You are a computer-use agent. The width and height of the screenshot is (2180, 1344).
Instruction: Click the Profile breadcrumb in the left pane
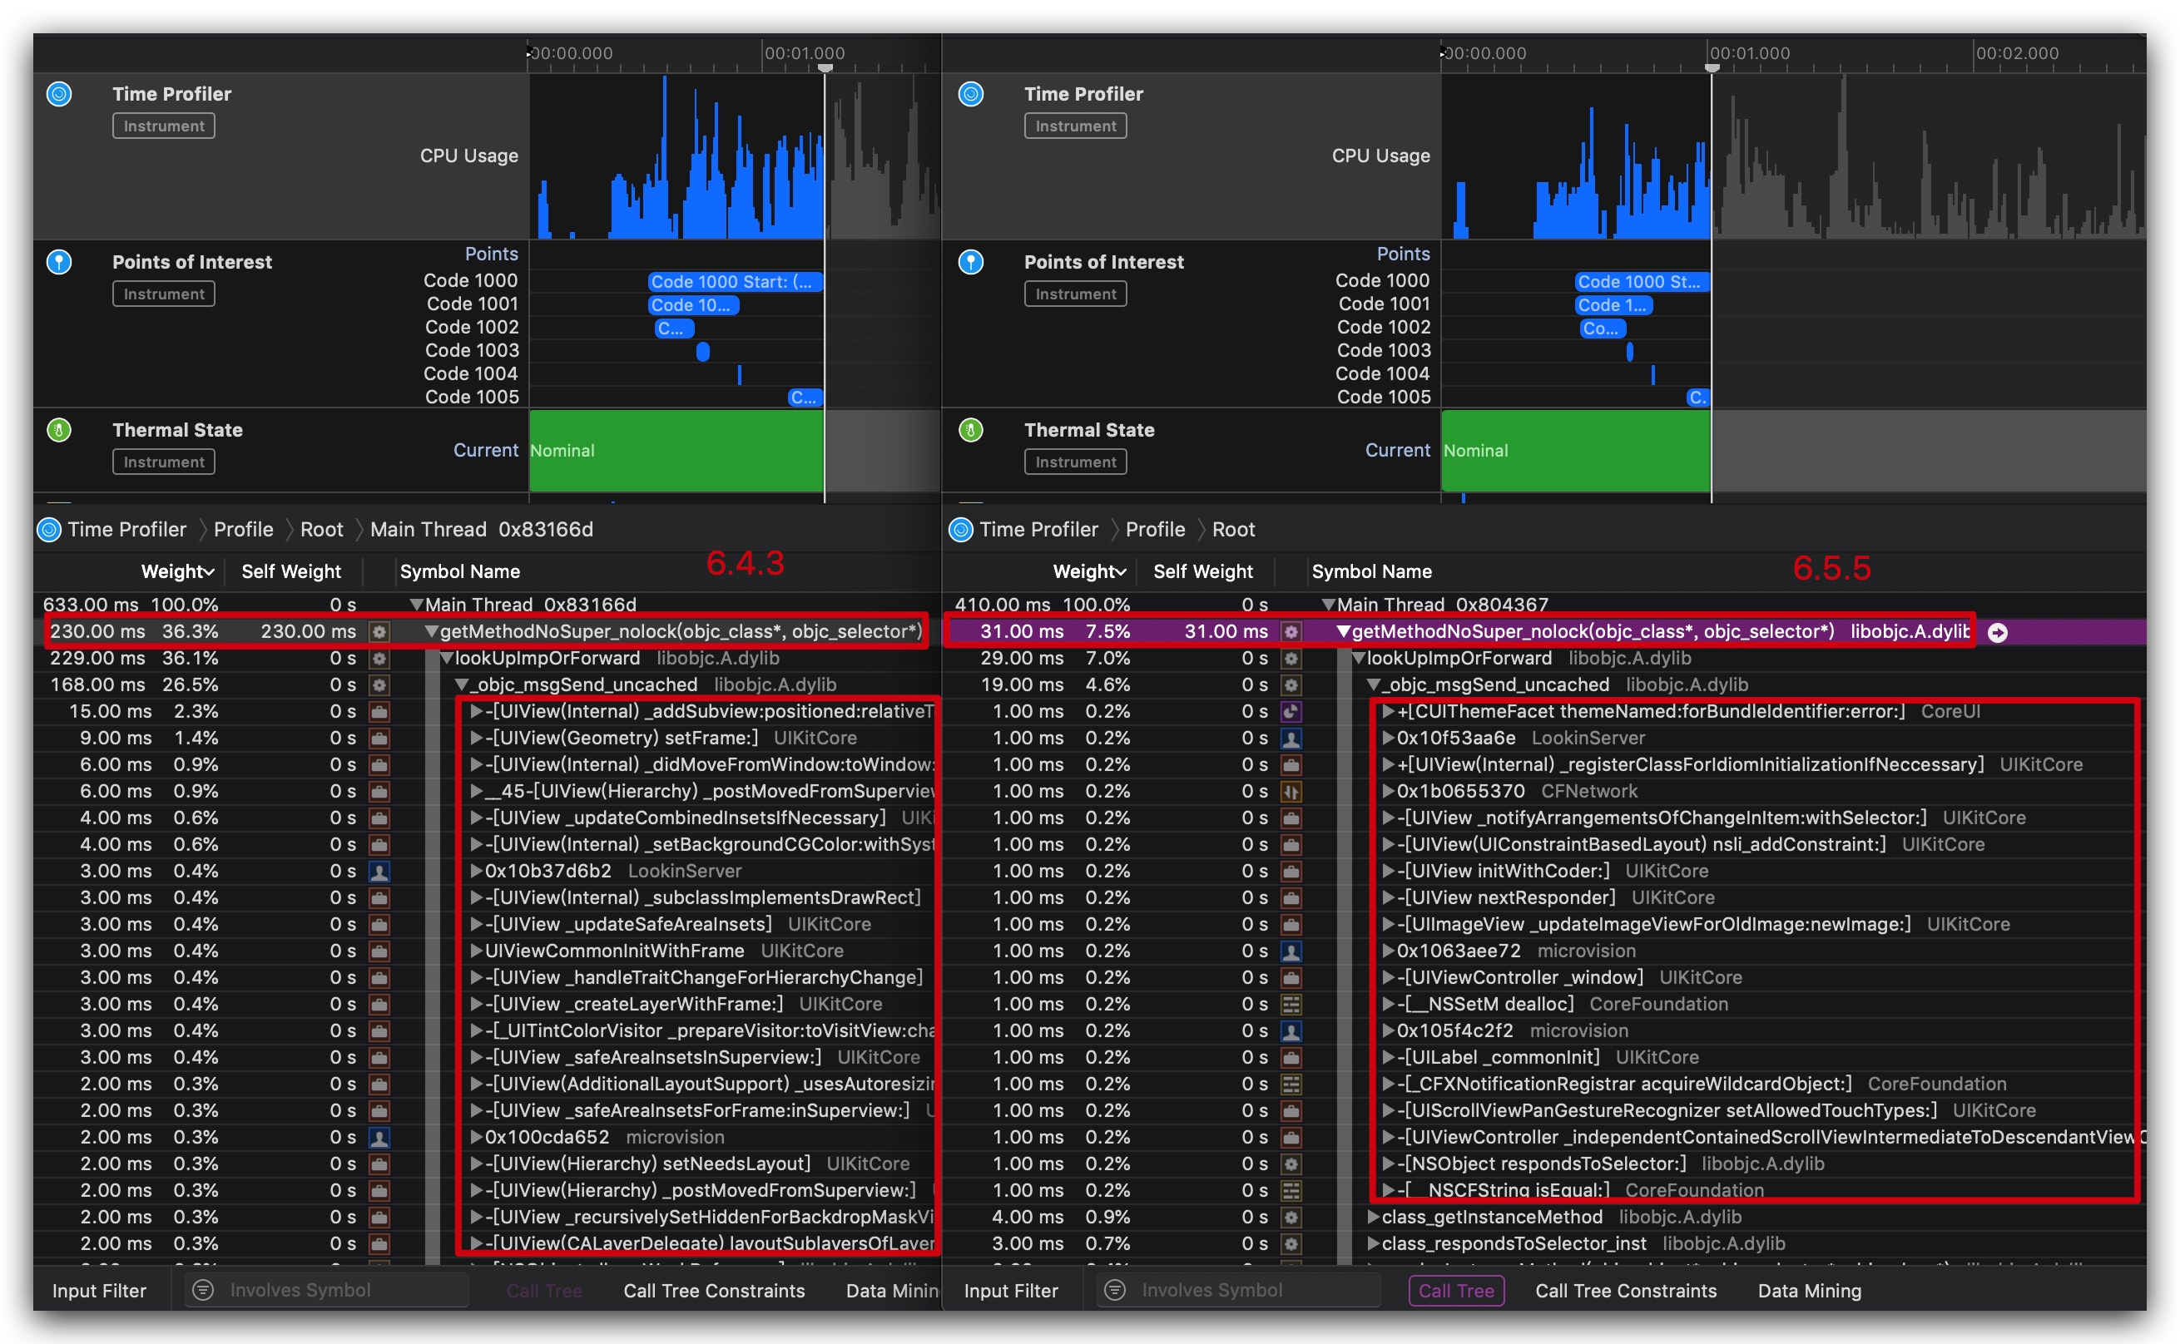pyautogui.click(x=243, y=530)
